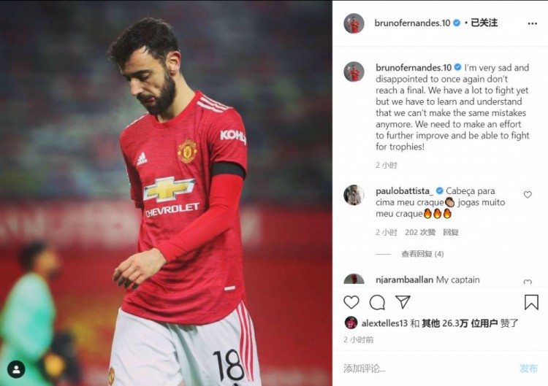Like njarambaallan's comment with the heart

tap(528, 282)
